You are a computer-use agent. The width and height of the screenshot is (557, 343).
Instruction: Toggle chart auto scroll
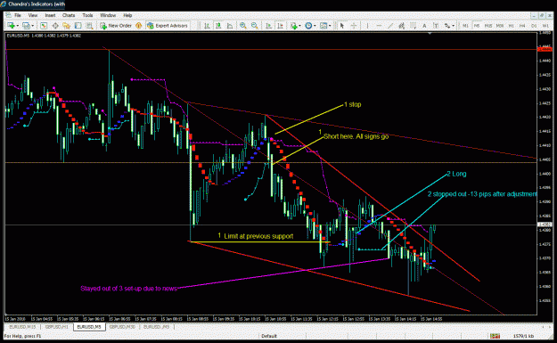[269, 26]
